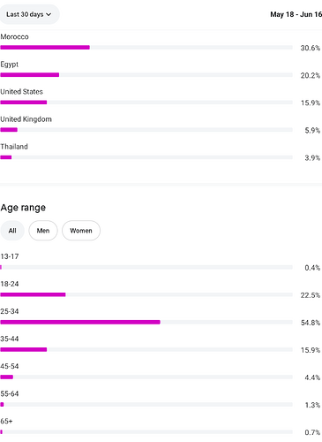Click the 45-54 age range bar

click(x=146, y=377)
